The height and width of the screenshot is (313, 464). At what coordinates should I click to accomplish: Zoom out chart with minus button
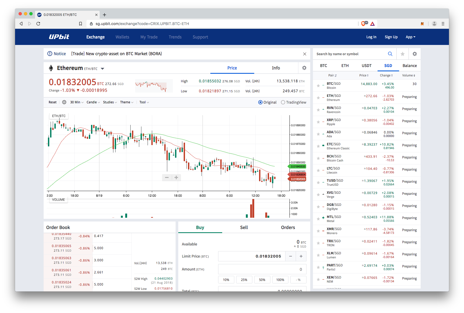167,177
